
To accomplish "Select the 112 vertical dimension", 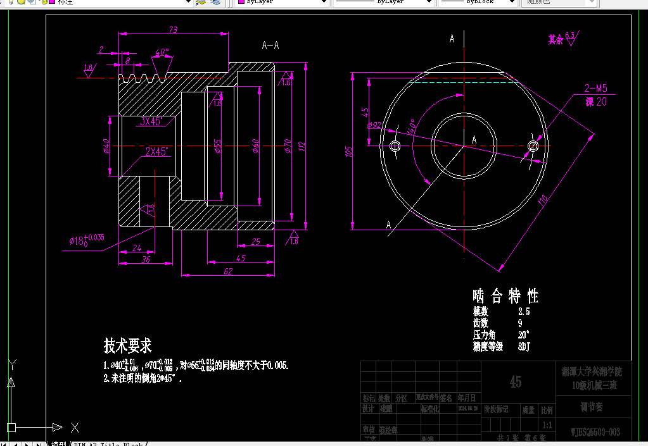I will pyautogui.click(x=302, y=146).
